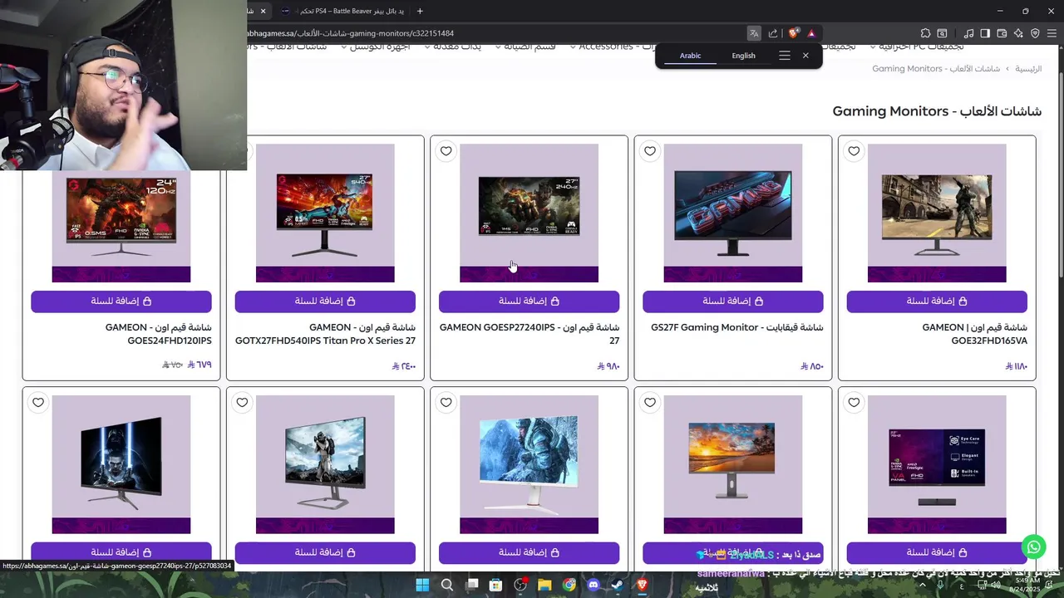Open the GOE32FHD165VA tank-image thumbnail
Image resolution: width=1064 pixels, height=598 pixels.
pos(937,213)
